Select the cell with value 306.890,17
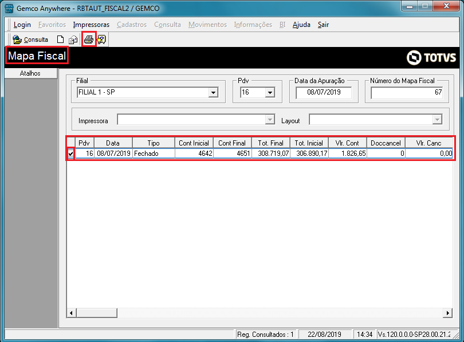Viewport: 464px width, 342px height. click(x=309, y=154)
